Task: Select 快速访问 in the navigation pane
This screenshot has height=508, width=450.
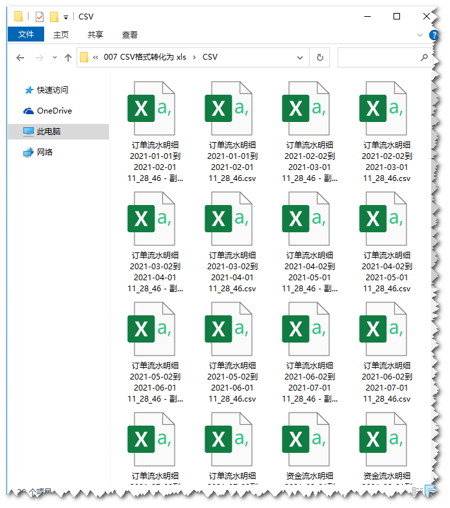Action: pyautogui.click(x=52, y=90)
